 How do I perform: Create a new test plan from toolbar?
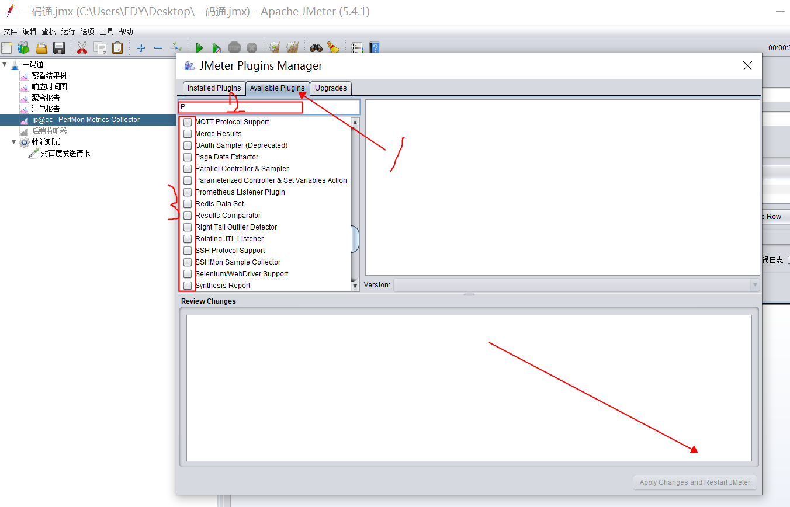tap(7, 48)
